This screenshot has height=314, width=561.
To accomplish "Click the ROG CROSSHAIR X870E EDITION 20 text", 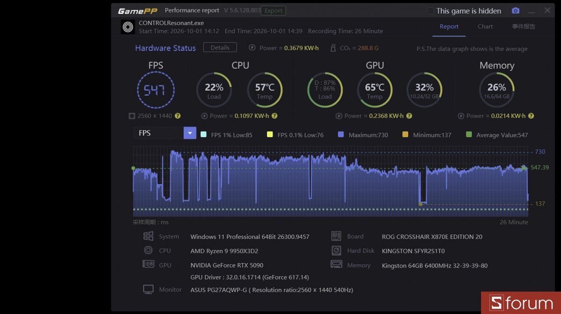I will pyautogui.click(x=432, y=237).
